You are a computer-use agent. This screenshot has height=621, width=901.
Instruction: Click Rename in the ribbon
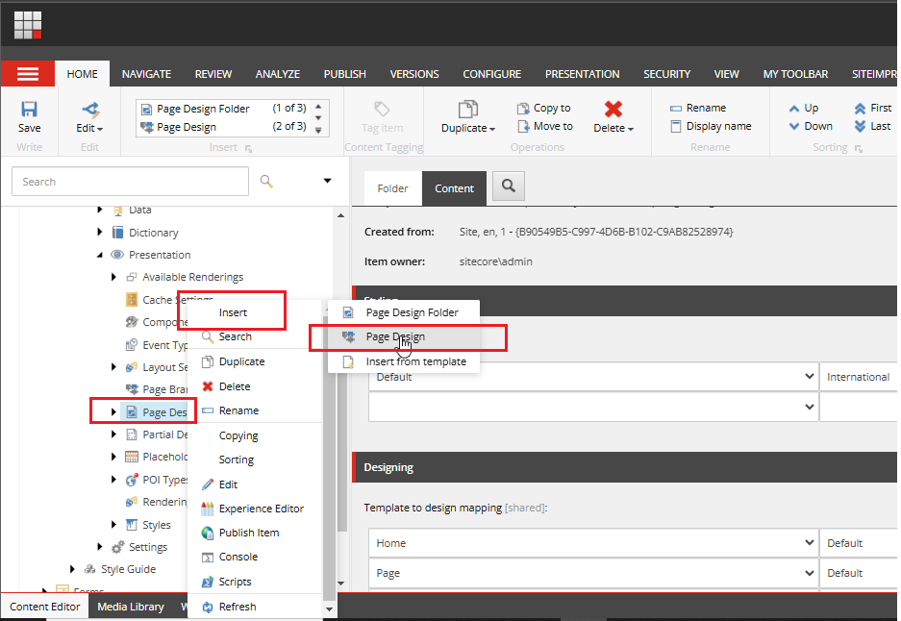pos(705,109)
